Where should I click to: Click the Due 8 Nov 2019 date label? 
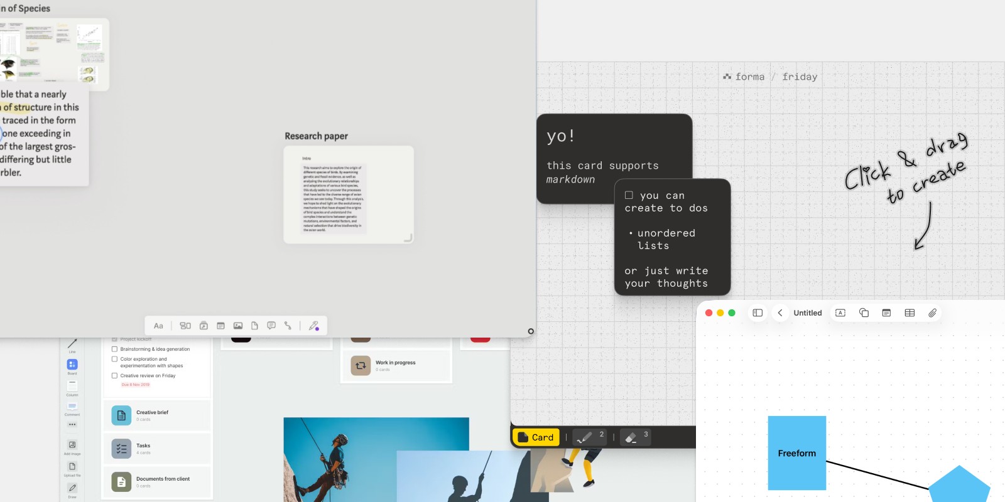click(x=136, y=385)
